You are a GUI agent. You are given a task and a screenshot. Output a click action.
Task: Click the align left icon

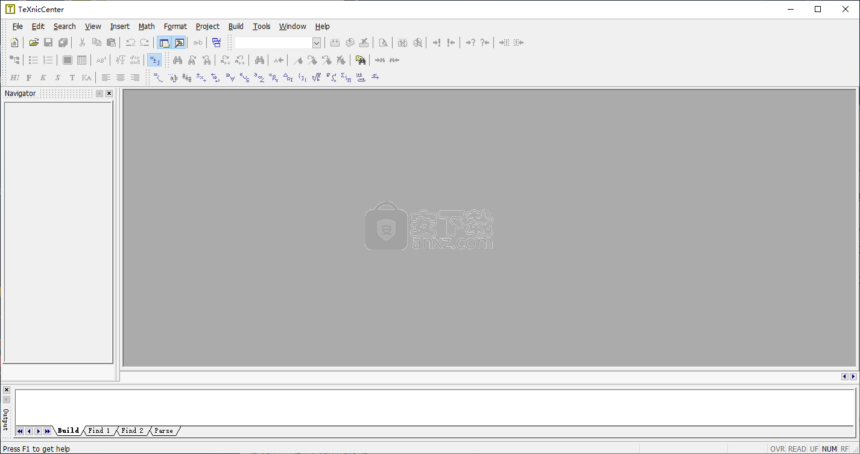click(x=106, y=78)
